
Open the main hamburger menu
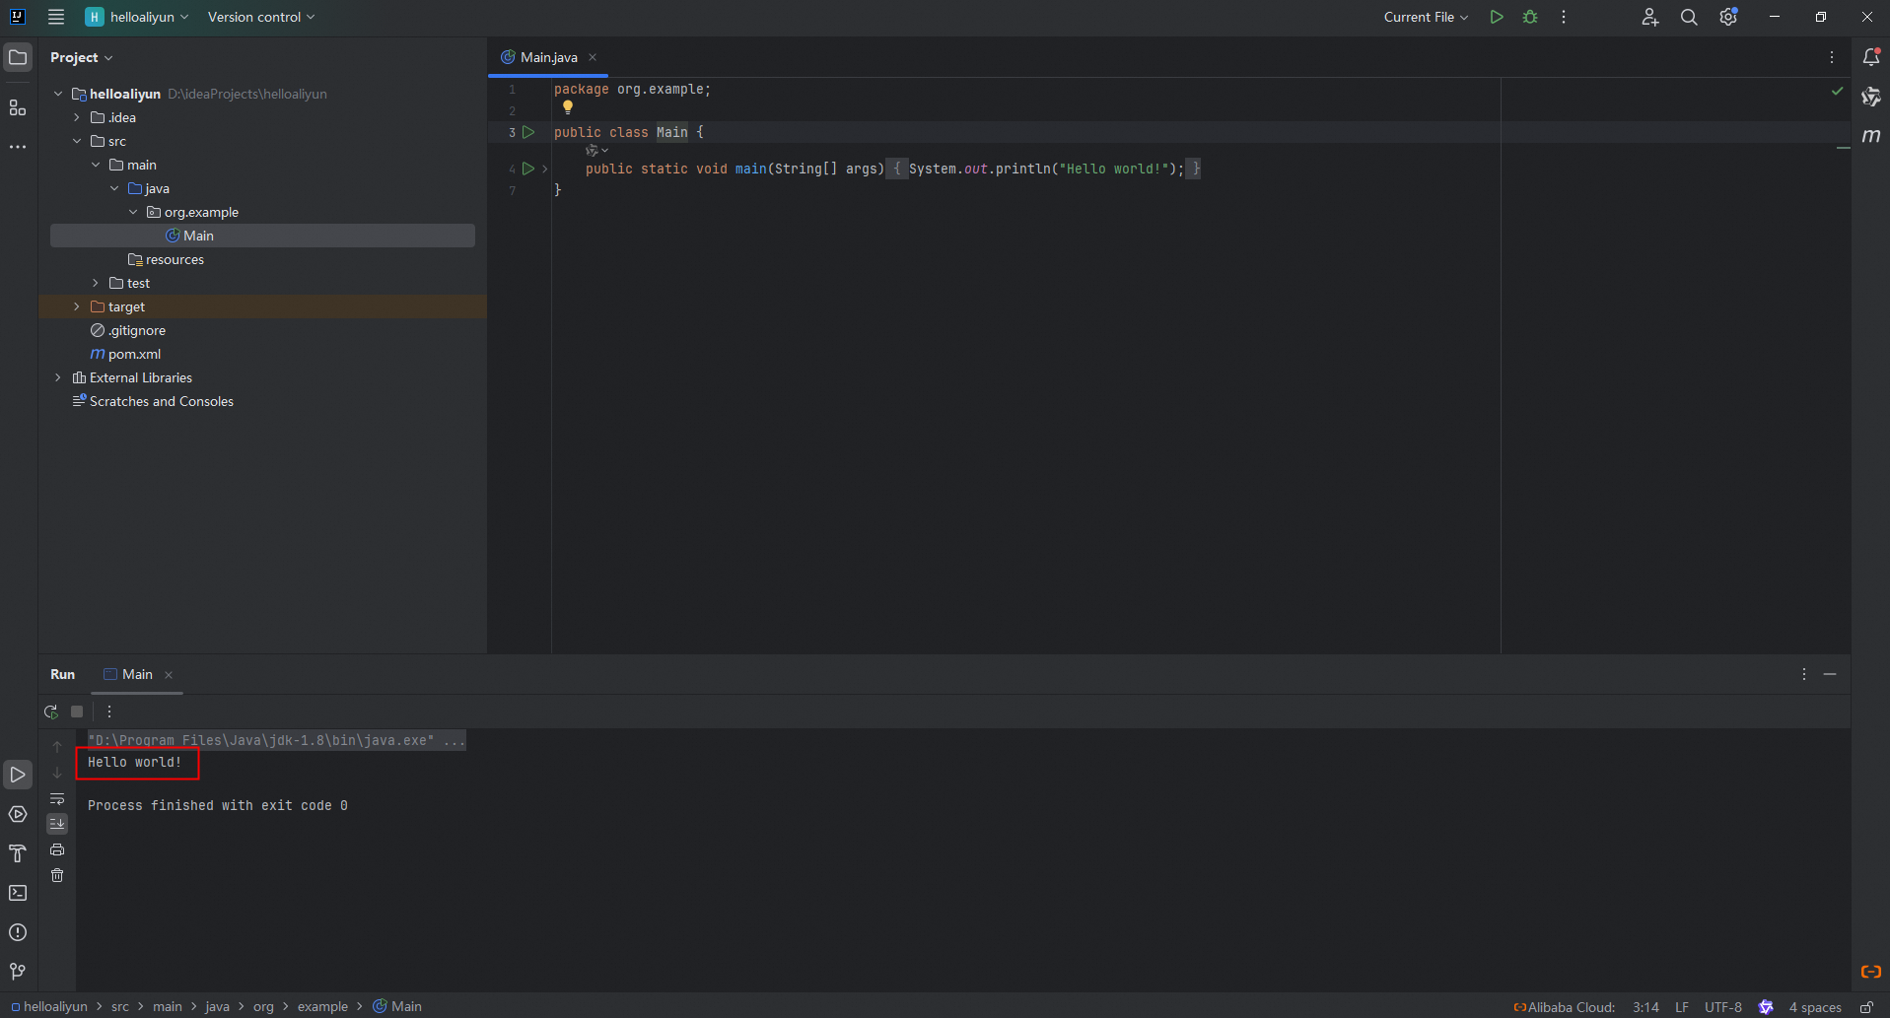56,17
